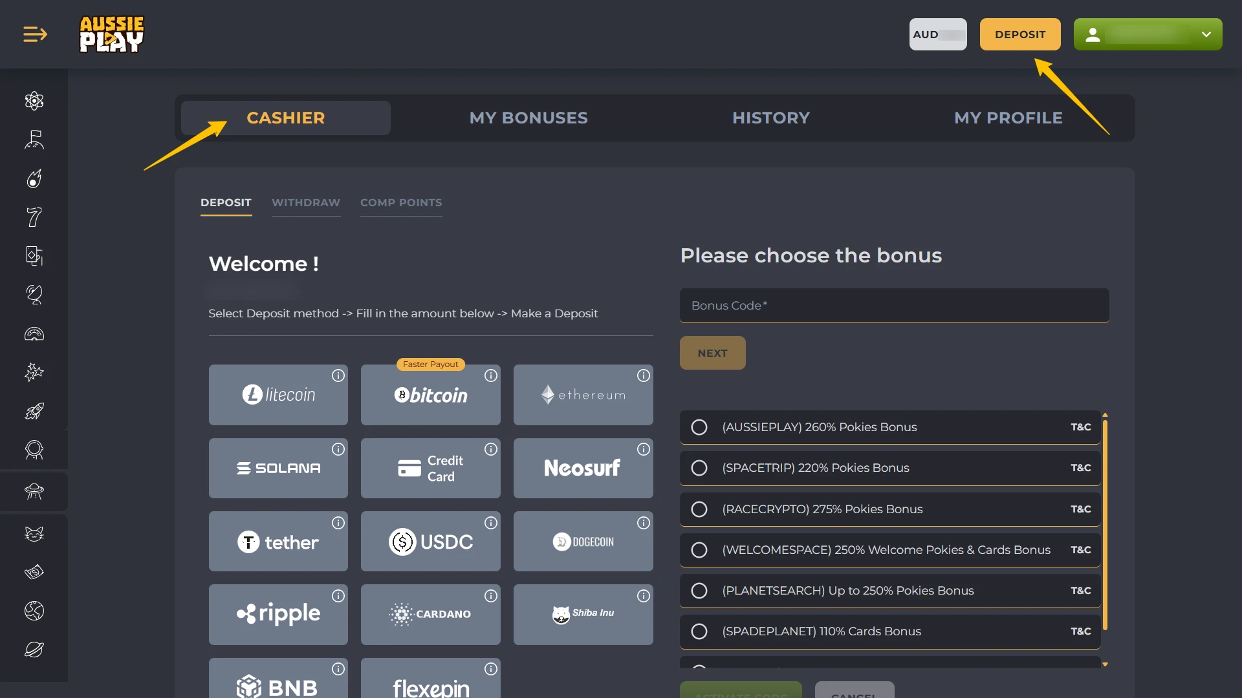
Task: Select AUSSIEPLAY 260% Pokies Bonus radio
Action: (x=699, y=427)
